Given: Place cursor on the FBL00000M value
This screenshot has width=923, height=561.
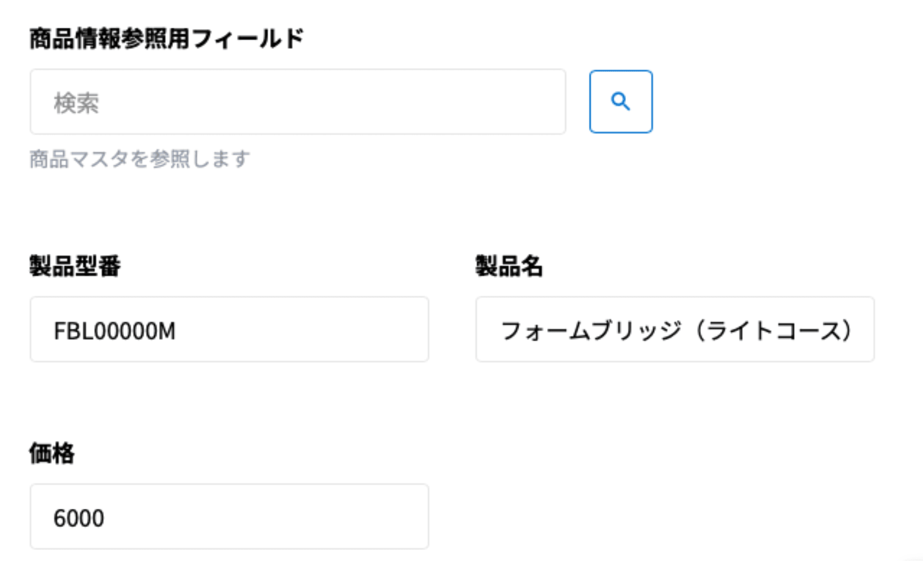Looking at the screenshot, I should (115, 331).
